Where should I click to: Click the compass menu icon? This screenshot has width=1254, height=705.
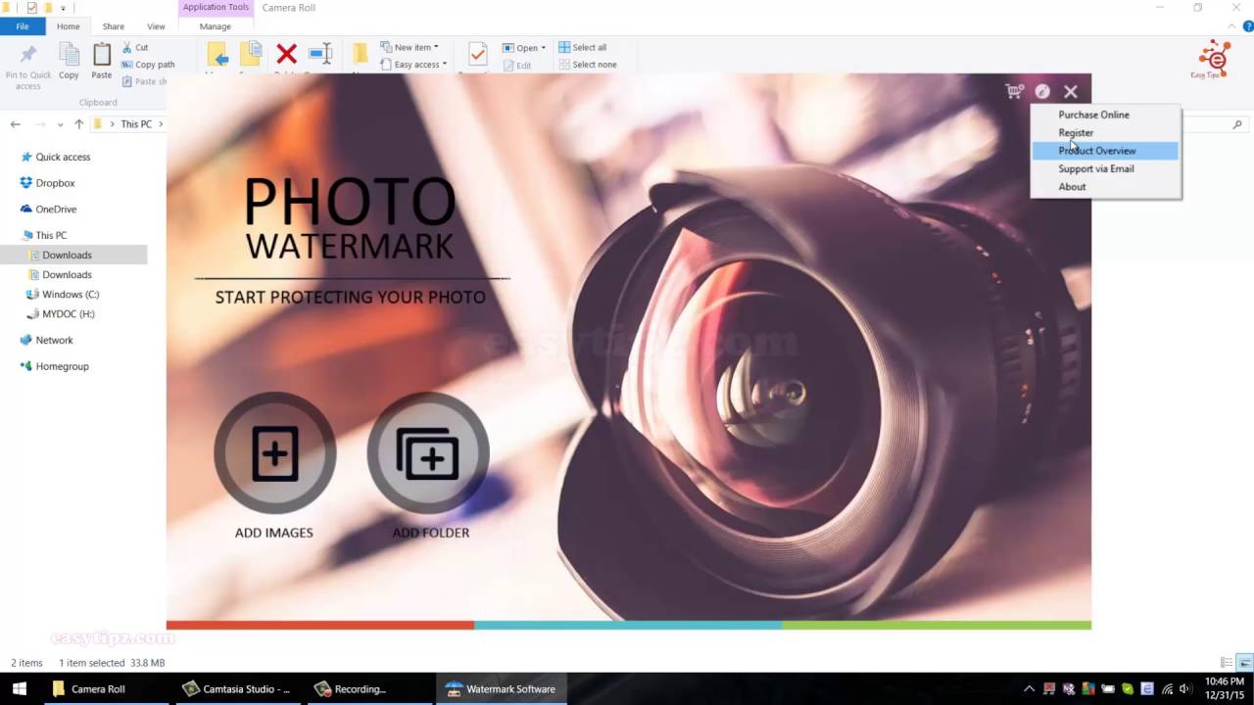(1042, 91)
